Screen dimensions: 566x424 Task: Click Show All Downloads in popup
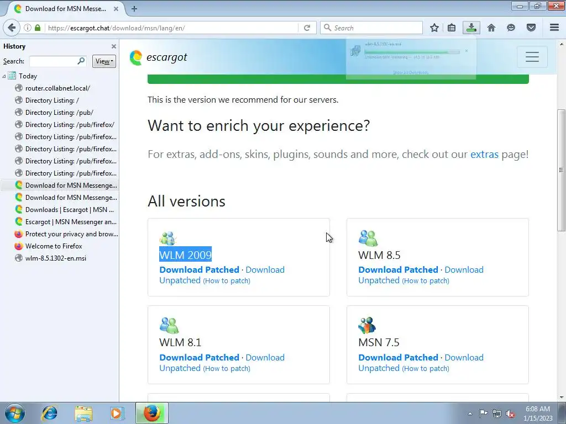[x=411, y=72]
